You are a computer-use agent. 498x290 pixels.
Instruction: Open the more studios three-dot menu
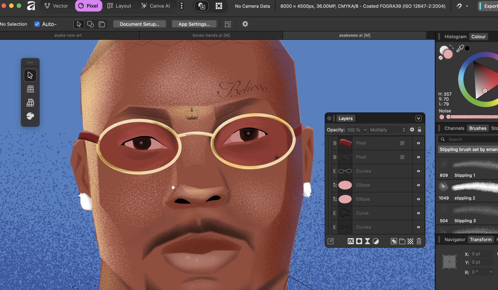(182, 6)
